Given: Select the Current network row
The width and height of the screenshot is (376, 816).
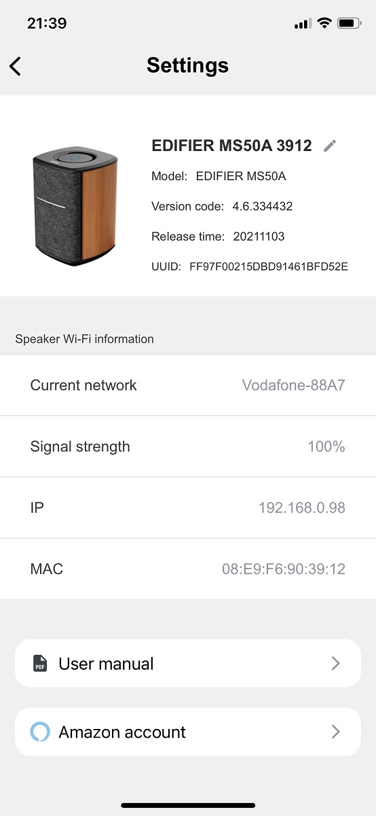Looking at the screenshot, I should (x=188, y=385).
